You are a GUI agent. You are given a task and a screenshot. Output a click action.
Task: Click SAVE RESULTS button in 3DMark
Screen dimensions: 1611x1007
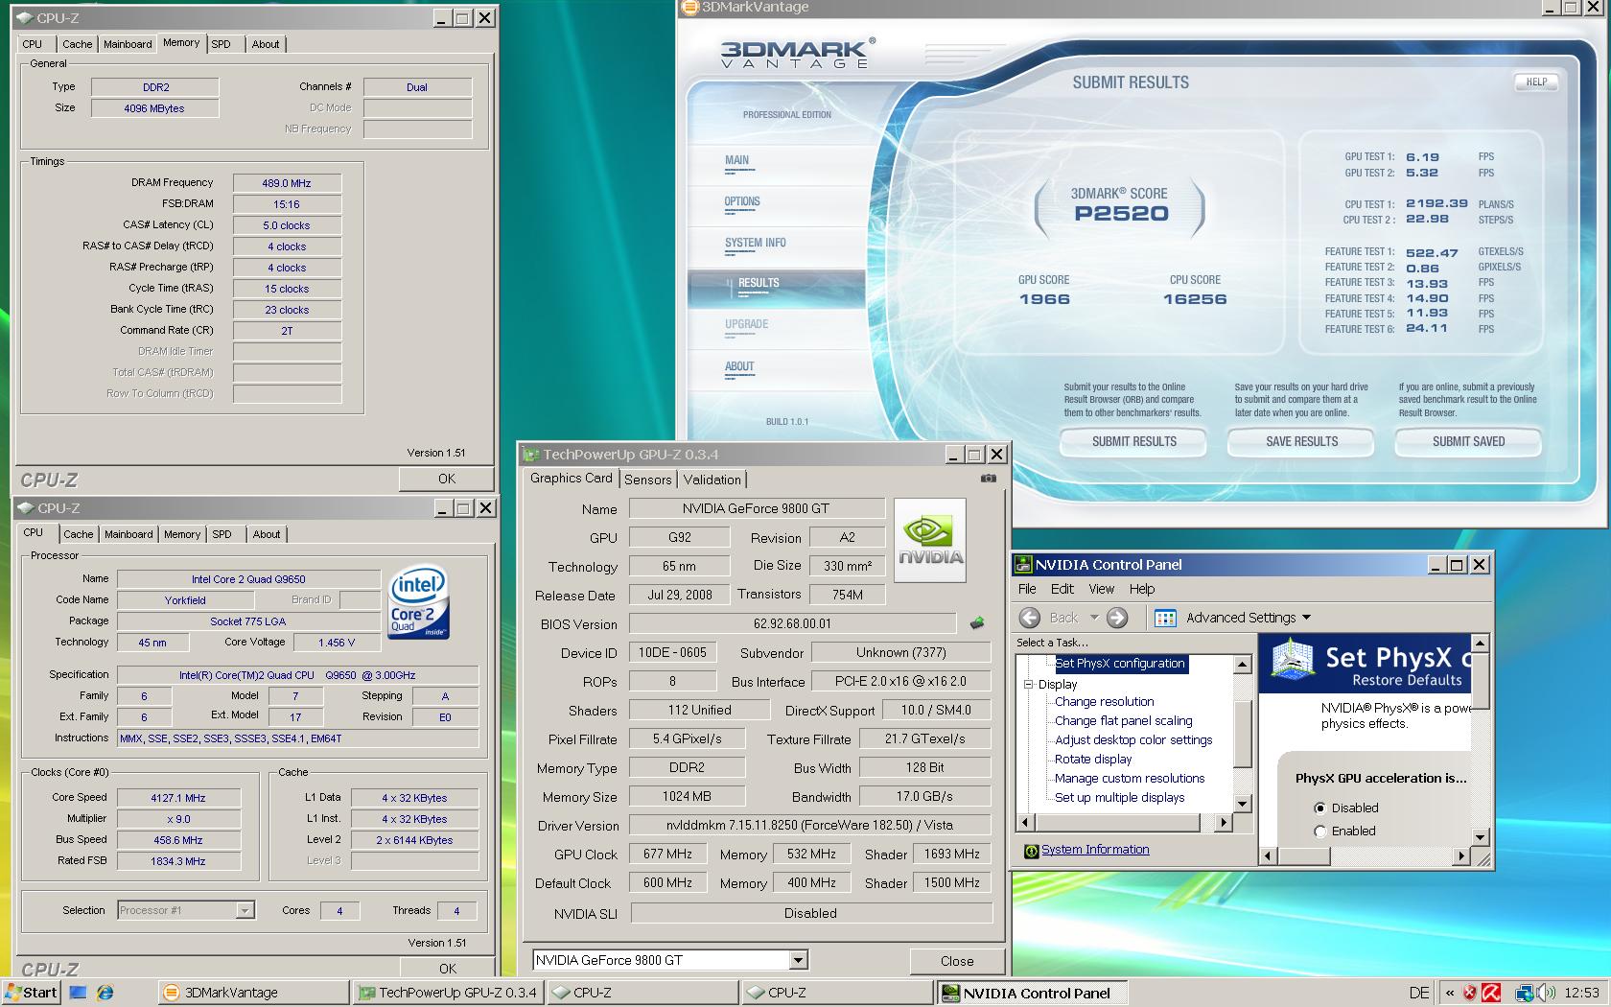[1301, 441]
